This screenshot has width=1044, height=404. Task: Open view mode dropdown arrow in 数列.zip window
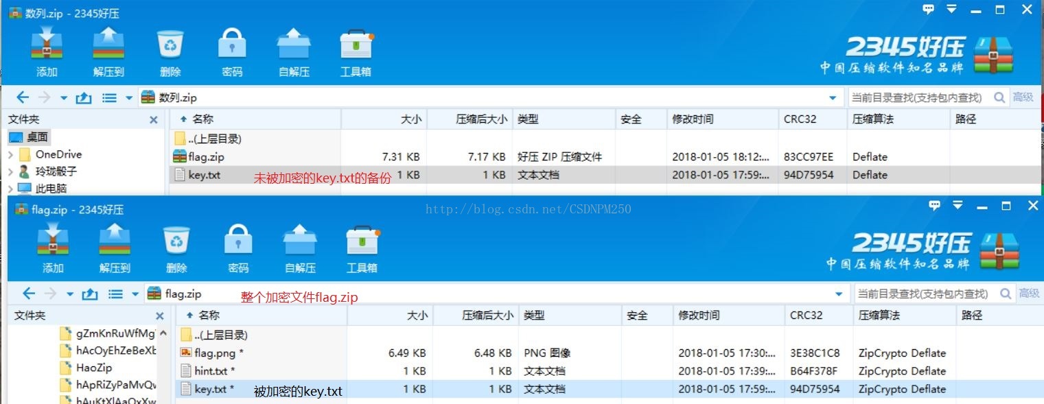click(129, 98)
